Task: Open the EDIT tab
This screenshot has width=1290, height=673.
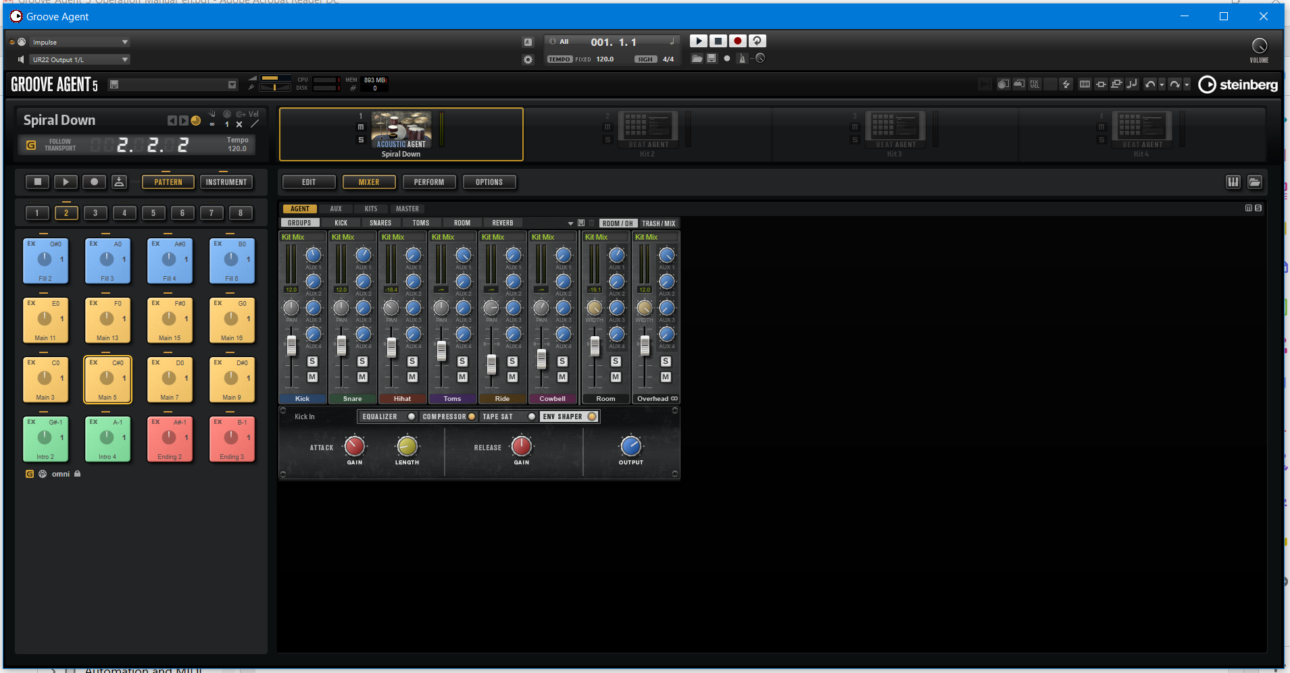Action: [x=309, y=182]
